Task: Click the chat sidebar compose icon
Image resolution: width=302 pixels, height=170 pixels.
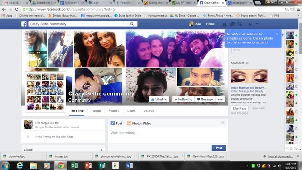Action: 295,148
